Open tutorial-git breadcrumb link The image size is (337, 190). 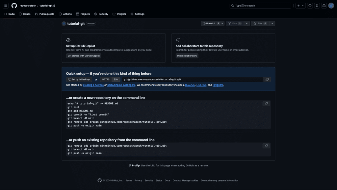click(46, 6)
